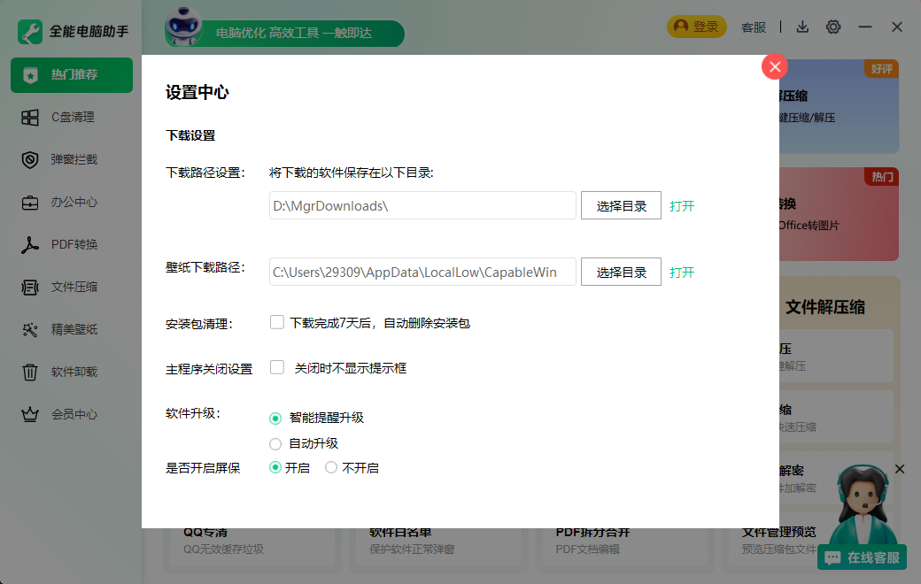This screenshot has height=584, width=921.
Task: Open settings gear icon in title bar
Action: 832,27
